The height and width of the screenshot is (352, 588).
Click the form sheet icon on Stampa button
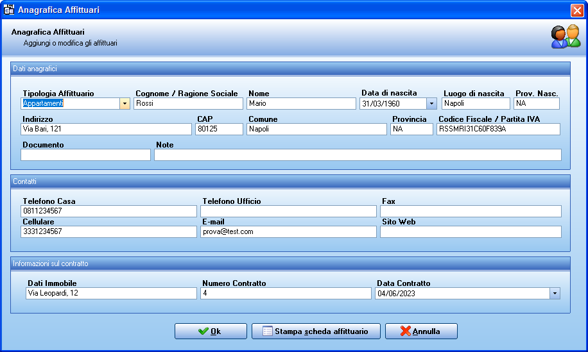coord(268,331)
